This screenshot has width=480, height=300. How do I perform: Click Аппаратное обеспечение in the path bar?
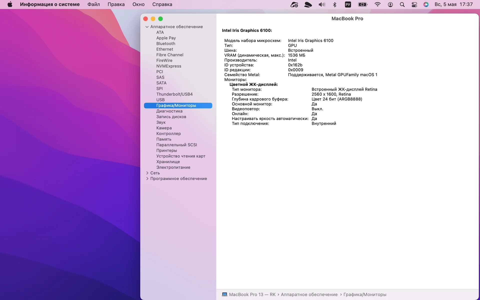click(309, 294)
